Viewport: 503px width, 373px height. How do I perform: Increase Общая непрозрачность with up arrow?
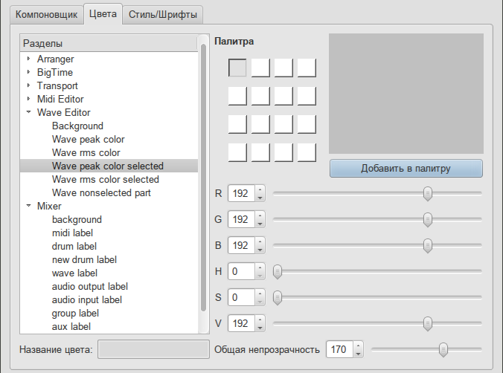coord(359,346)
